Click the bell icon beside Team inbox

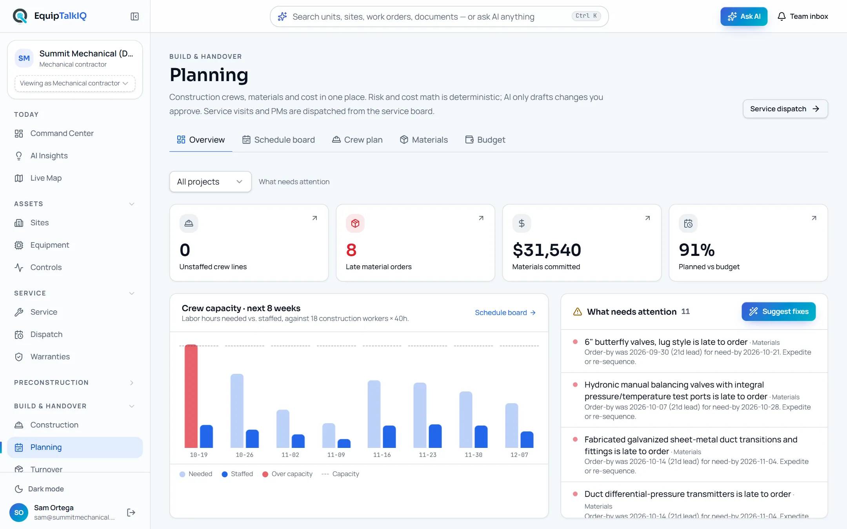[x=782, y=16]
